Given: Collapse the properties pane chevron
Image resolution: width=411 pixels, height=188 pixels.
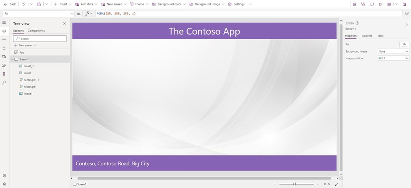Looking at the screenshot, I should [x=407, y=24].
